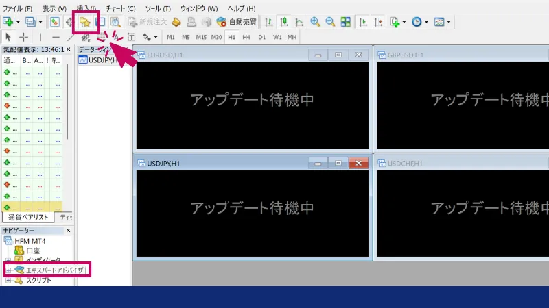Switch timeframe to H4

click(246, 37)
